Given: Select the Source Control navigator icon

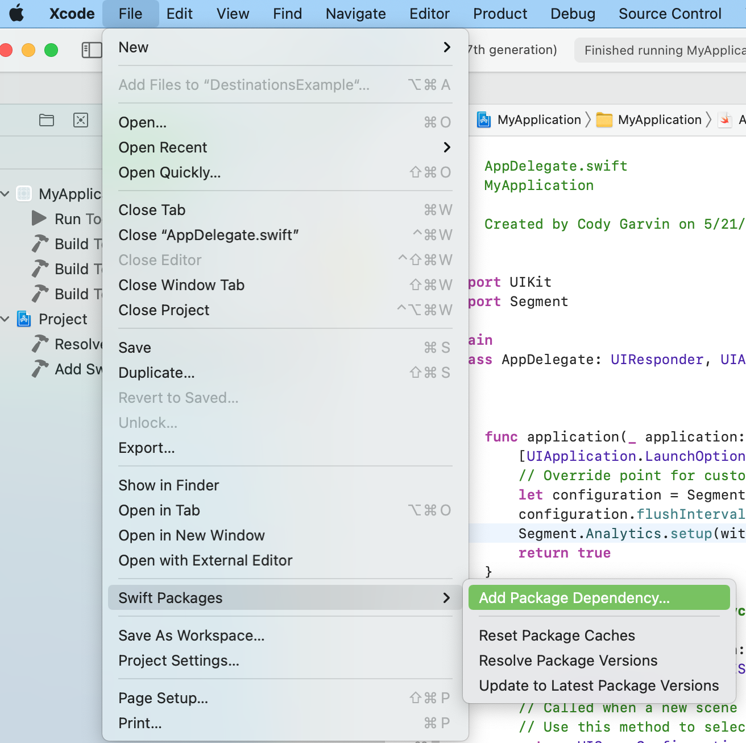Looking at the screenshot, I should tap(81, 120).
